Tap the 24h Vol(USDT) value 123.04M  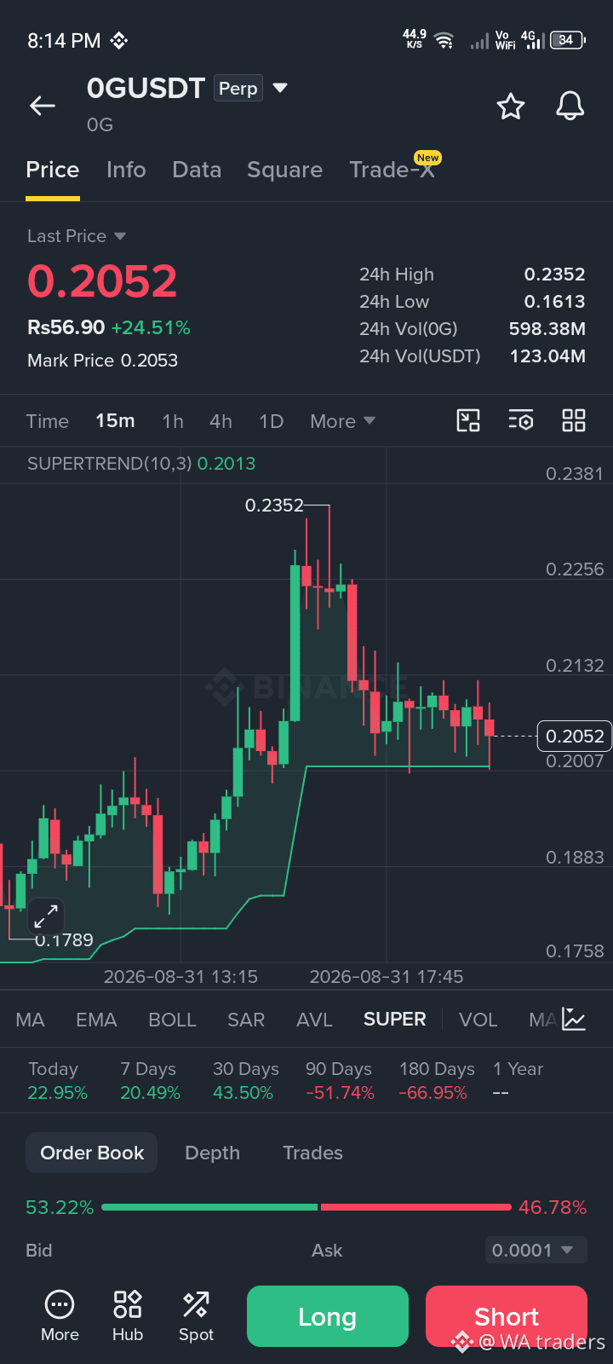[547, 356]
